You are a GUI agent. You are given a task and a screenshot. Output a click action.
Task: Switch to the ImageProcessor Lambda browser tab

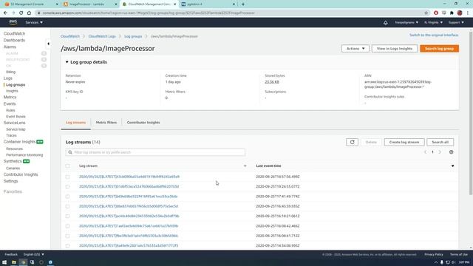[x=90, y=4]
